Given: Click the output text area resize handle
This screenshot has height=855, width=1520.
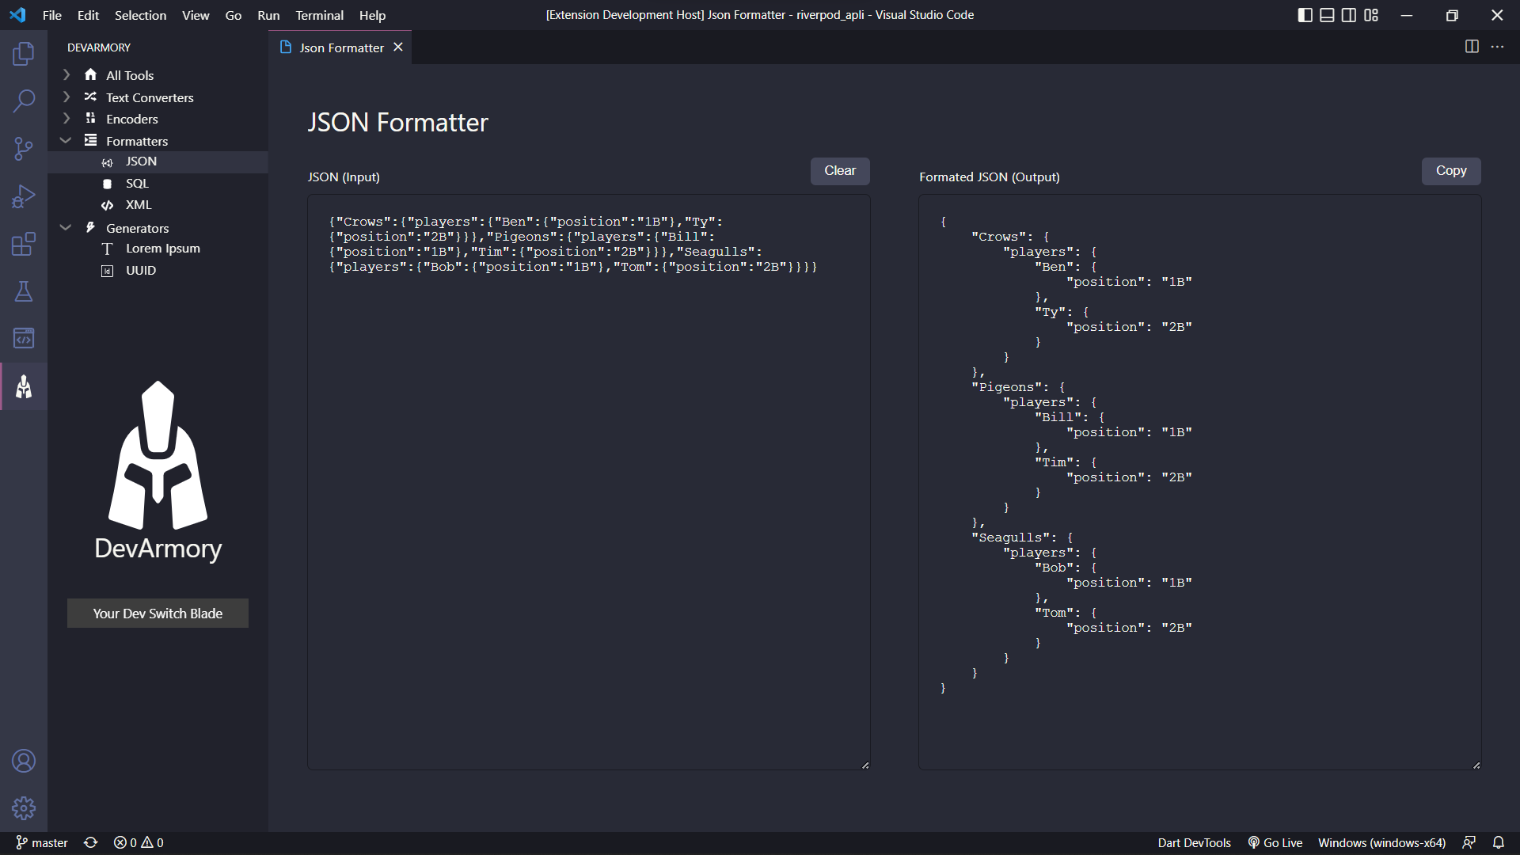Looking at the screenshot, I should pyautogui.click(x=1476, y=765).
